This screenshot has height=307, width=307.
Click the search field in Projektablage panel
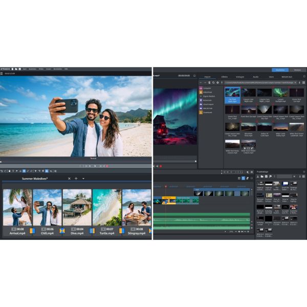pos(284,177)
